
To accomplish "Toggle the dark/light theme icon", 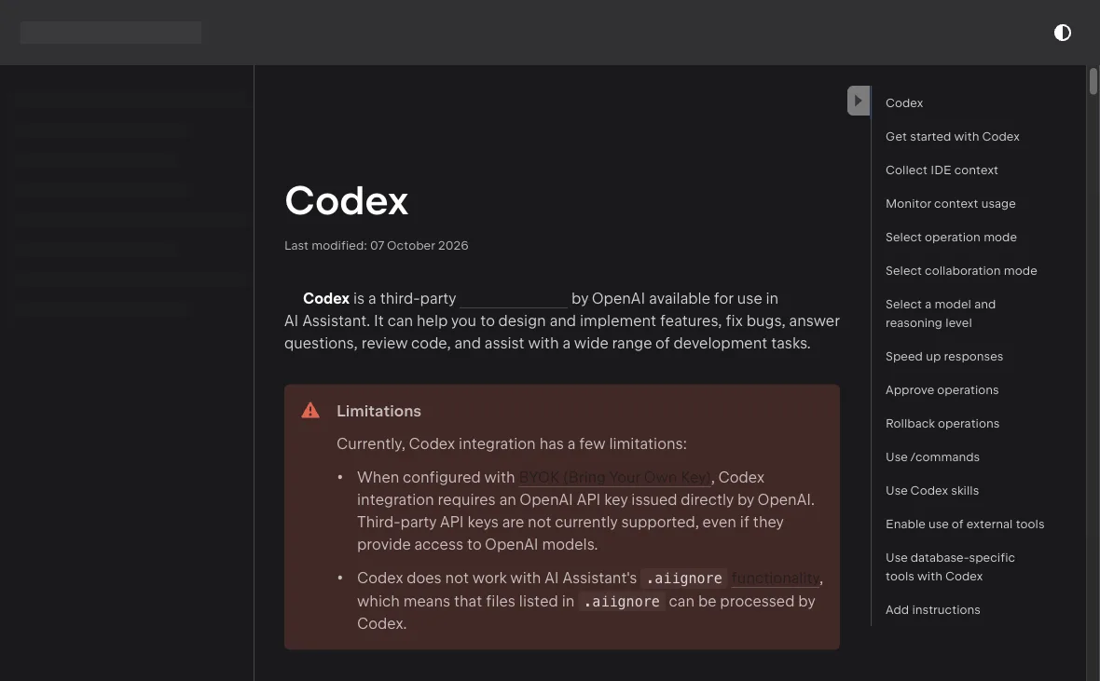I will pos(1062,33).
